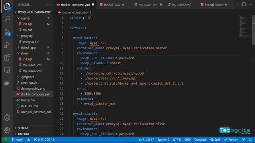Open the Extensions view
The height and width of the screenshot is (143, 255).
tap(7, 57)
